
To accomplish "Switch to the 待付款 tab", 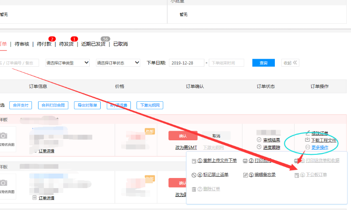I will [44, 44].
